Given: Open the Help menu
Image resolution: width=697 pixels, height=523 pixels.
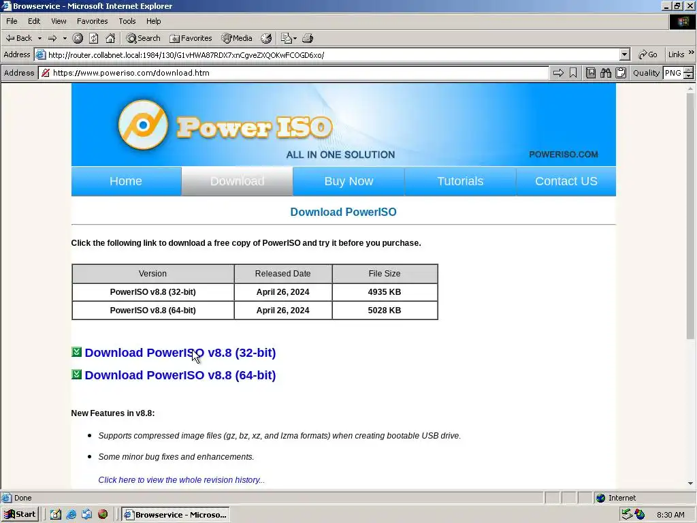Looking at the screenshot, I should click(x=153, y=21).
